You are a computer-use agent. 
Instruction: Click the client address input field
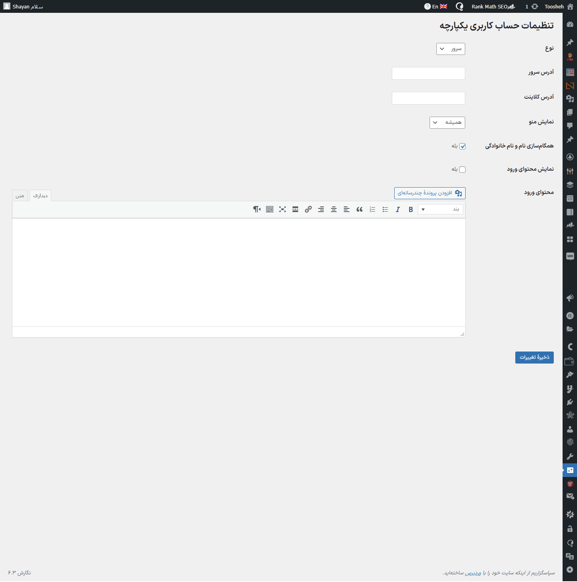pyautogui.click(x=428, y=98)
